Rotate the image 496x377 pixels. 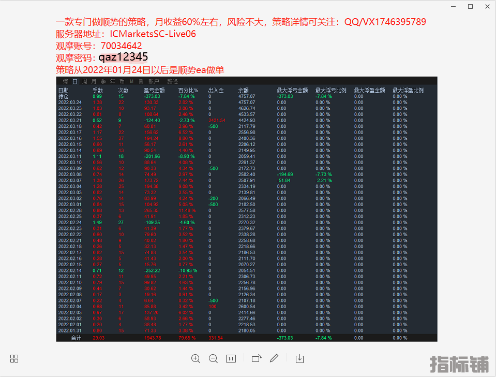pos(257,358)
